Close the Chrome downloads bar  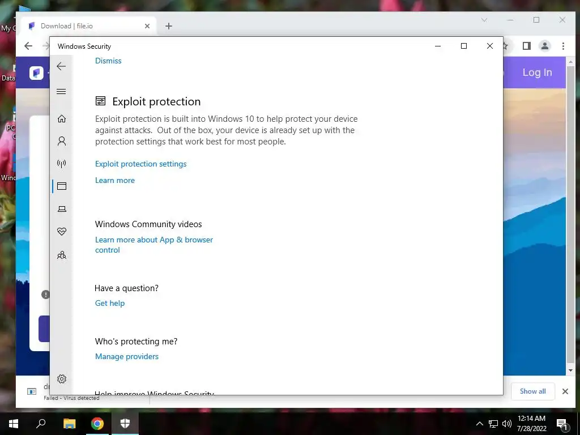click(x=565, y=391)
